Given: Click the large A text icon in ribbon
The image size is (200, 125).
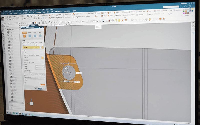Looking at the screenshot, I should click(x=169, y=14).
